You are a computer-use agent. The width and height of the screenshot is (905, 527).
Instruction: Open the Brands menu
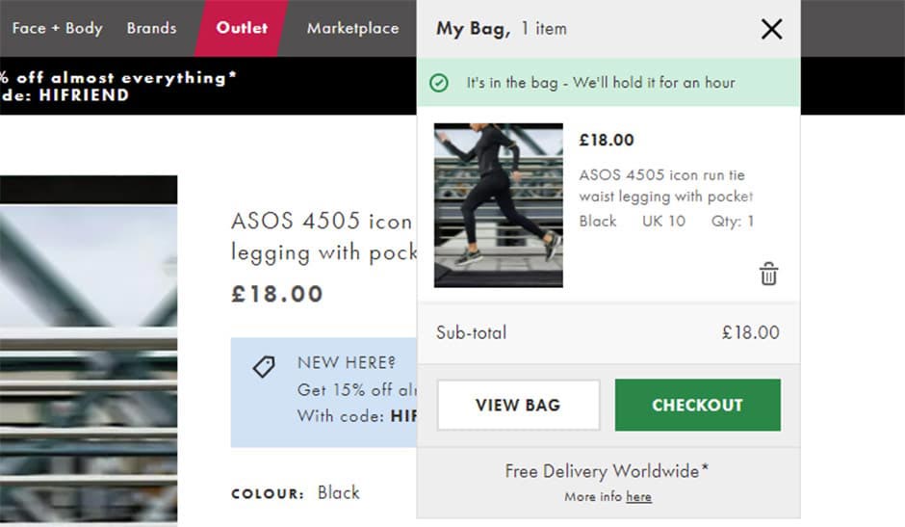click(x=151, y=28)
